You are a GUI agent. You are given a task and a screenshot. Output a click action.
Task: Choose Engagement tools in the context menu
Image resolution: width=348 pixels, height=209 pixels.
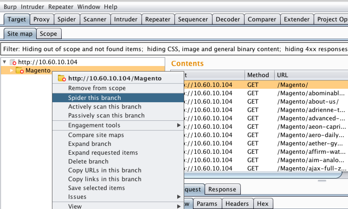(118, 125)
